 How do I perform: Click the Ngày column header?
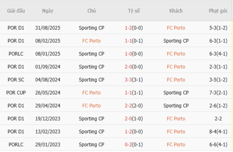pyautogui.click(x=48, y=11)
